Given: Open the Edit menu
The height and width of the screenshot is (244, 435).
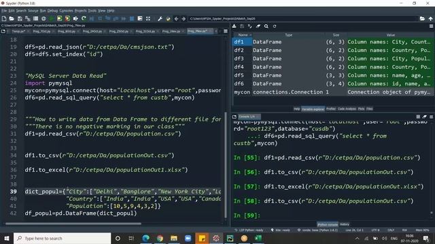Looking at the screenshot, I should [x=12, y=11].
